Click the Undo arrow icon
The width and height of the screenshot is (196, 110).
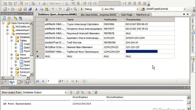tap(53, 9)
